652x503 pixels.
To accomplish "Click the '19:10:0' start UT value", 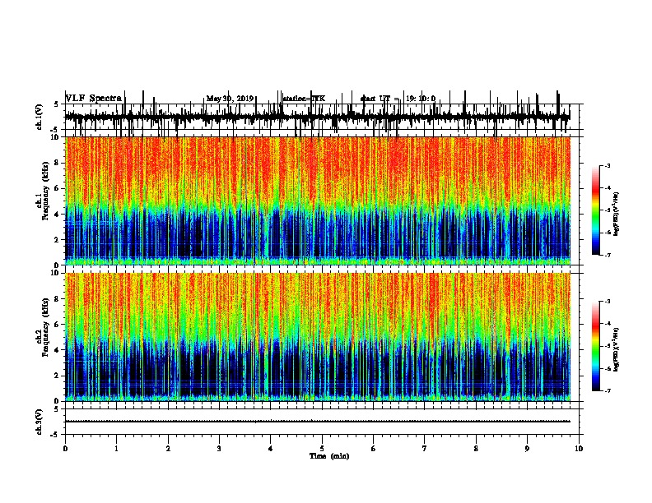I will (421, 99).
